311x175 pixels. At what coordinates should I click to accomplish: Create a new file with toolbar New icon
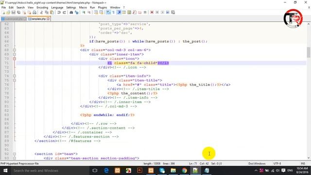pos(3,12)
